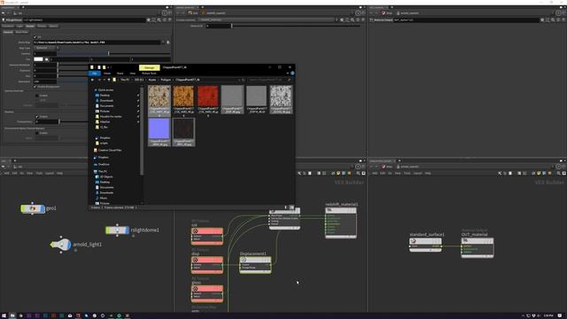
Task: Select Desktop under Quick access
Action: coord(105,96)
